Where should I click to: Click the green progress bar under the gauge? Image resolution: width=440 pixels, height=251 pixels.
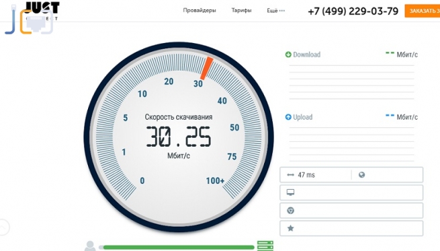tap(179, 248)
